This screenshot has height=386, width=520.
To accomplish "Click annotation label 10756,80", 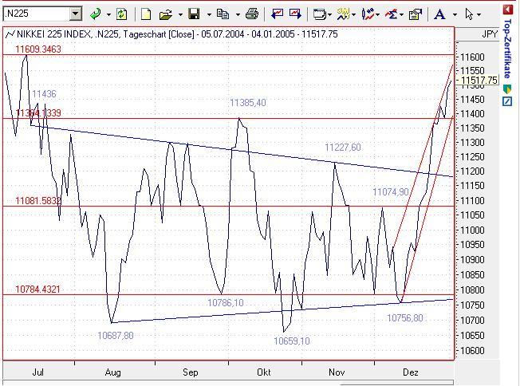I will [x=405, y=318].
